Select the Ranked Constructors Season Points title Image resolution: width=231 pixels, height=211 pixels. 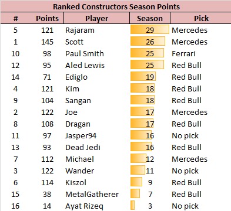pyautogui.click(x=116, y=6)
